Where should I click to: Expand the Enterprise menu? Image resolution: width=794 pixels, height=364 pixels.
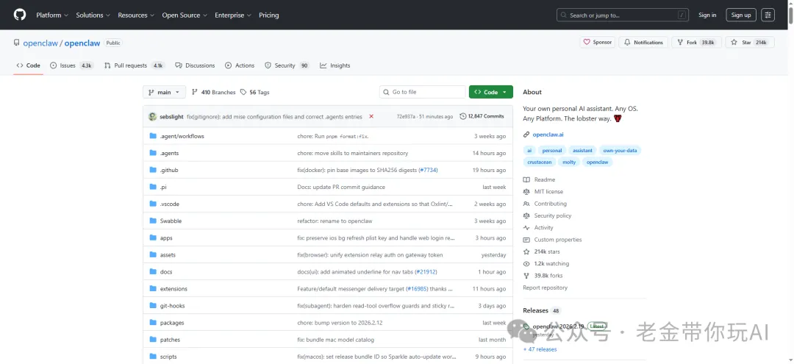click(x=232, y=15)
